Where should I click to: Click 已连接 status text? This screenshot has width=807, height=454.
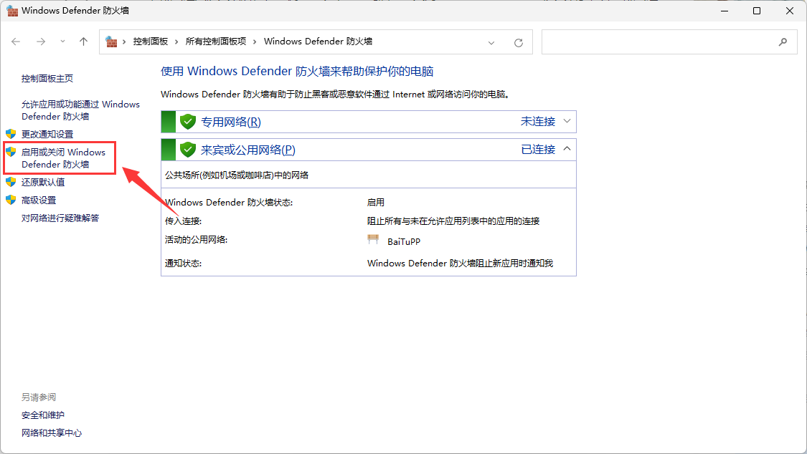tap(538, 150)
